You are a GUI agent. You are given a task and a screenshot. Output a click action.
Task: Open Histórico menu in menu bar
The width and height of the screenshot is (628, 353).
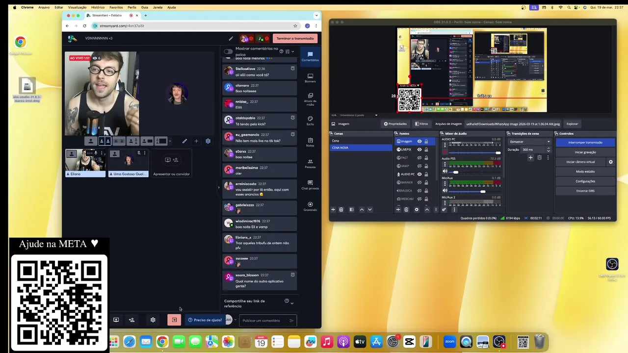(98, 7)
